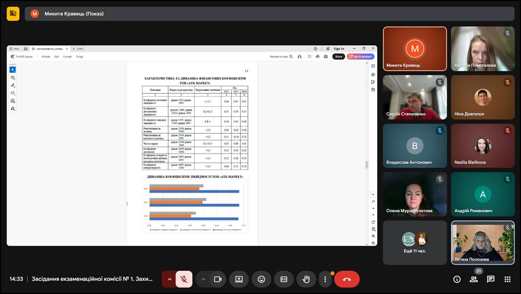Open the chat messages panel
This screenshot has width=521, height=294.
[x=491, y=279]
